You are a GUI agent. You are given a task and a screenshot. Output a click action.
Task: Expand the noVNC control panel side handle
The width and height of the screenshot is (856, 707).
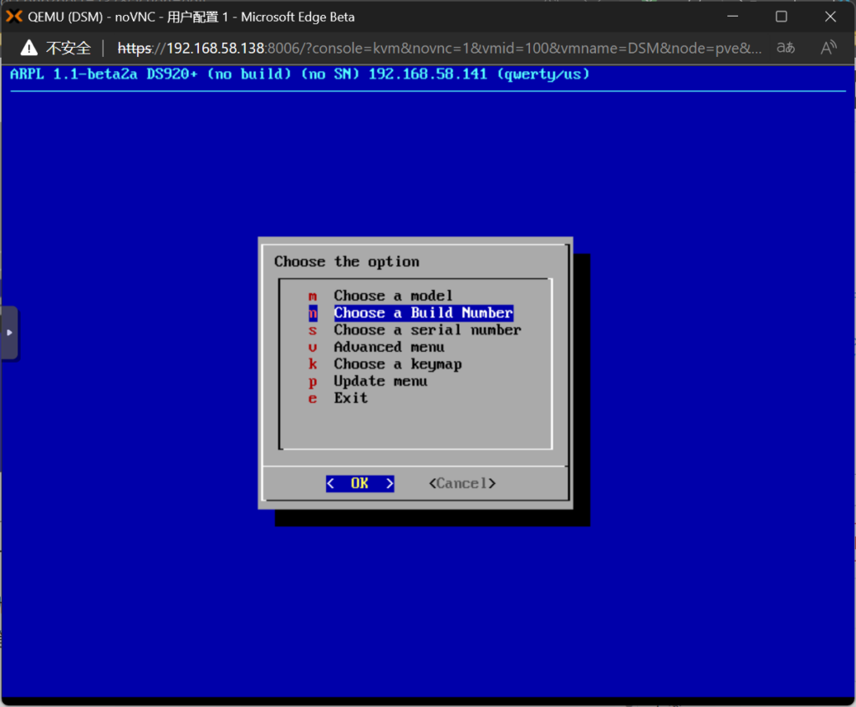tap(9, 333)
